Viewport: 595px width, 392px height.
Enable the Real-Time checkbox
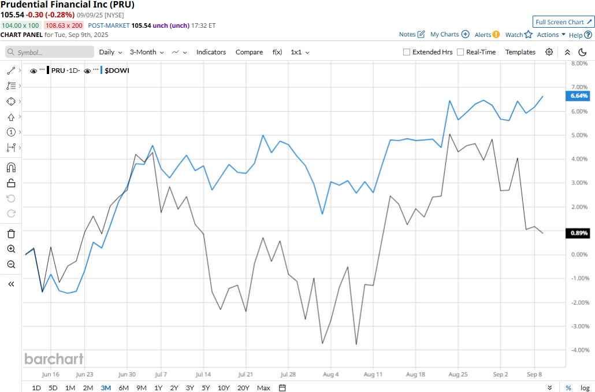click(x=460, y=52)
